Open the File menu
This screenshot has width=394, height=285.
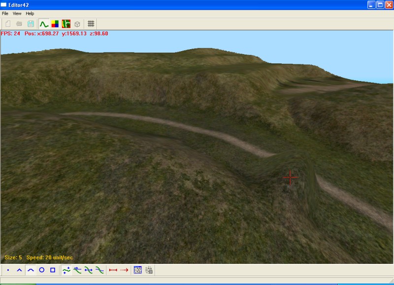coord(5,13)
